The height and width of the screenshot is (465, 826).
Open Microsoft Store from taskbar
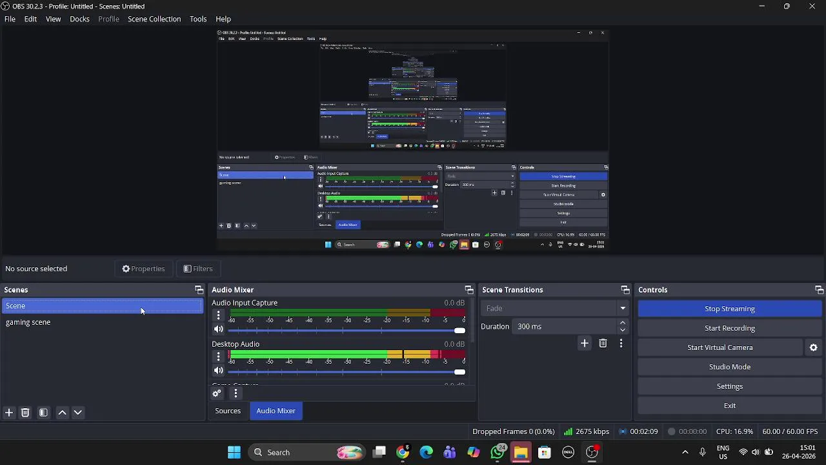pos(545,452)
